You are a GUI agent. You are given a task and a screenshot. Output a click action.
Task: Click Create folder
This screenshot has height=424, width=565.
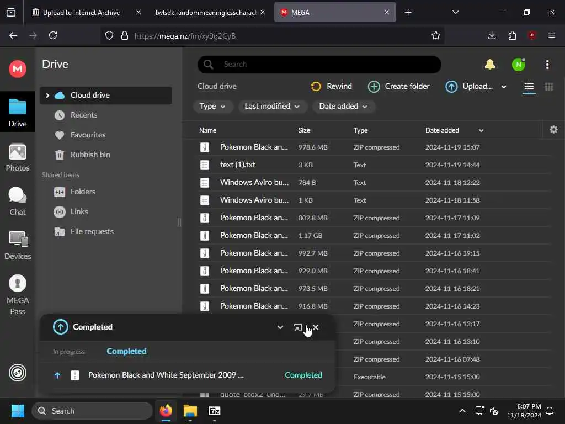coord(399,87)
